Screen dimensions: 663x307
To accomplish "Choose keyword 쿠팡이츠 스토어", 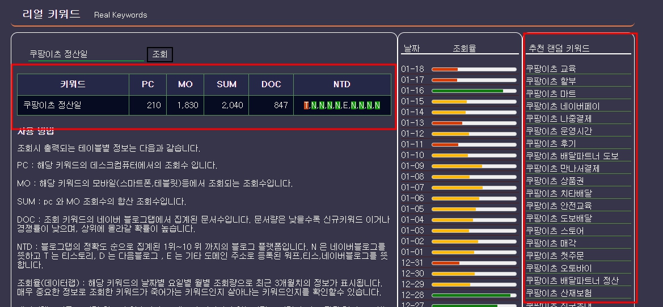I will (x=555, y=231).
